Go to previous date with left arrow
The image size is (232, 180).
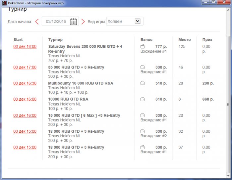[x=37, y=22]
